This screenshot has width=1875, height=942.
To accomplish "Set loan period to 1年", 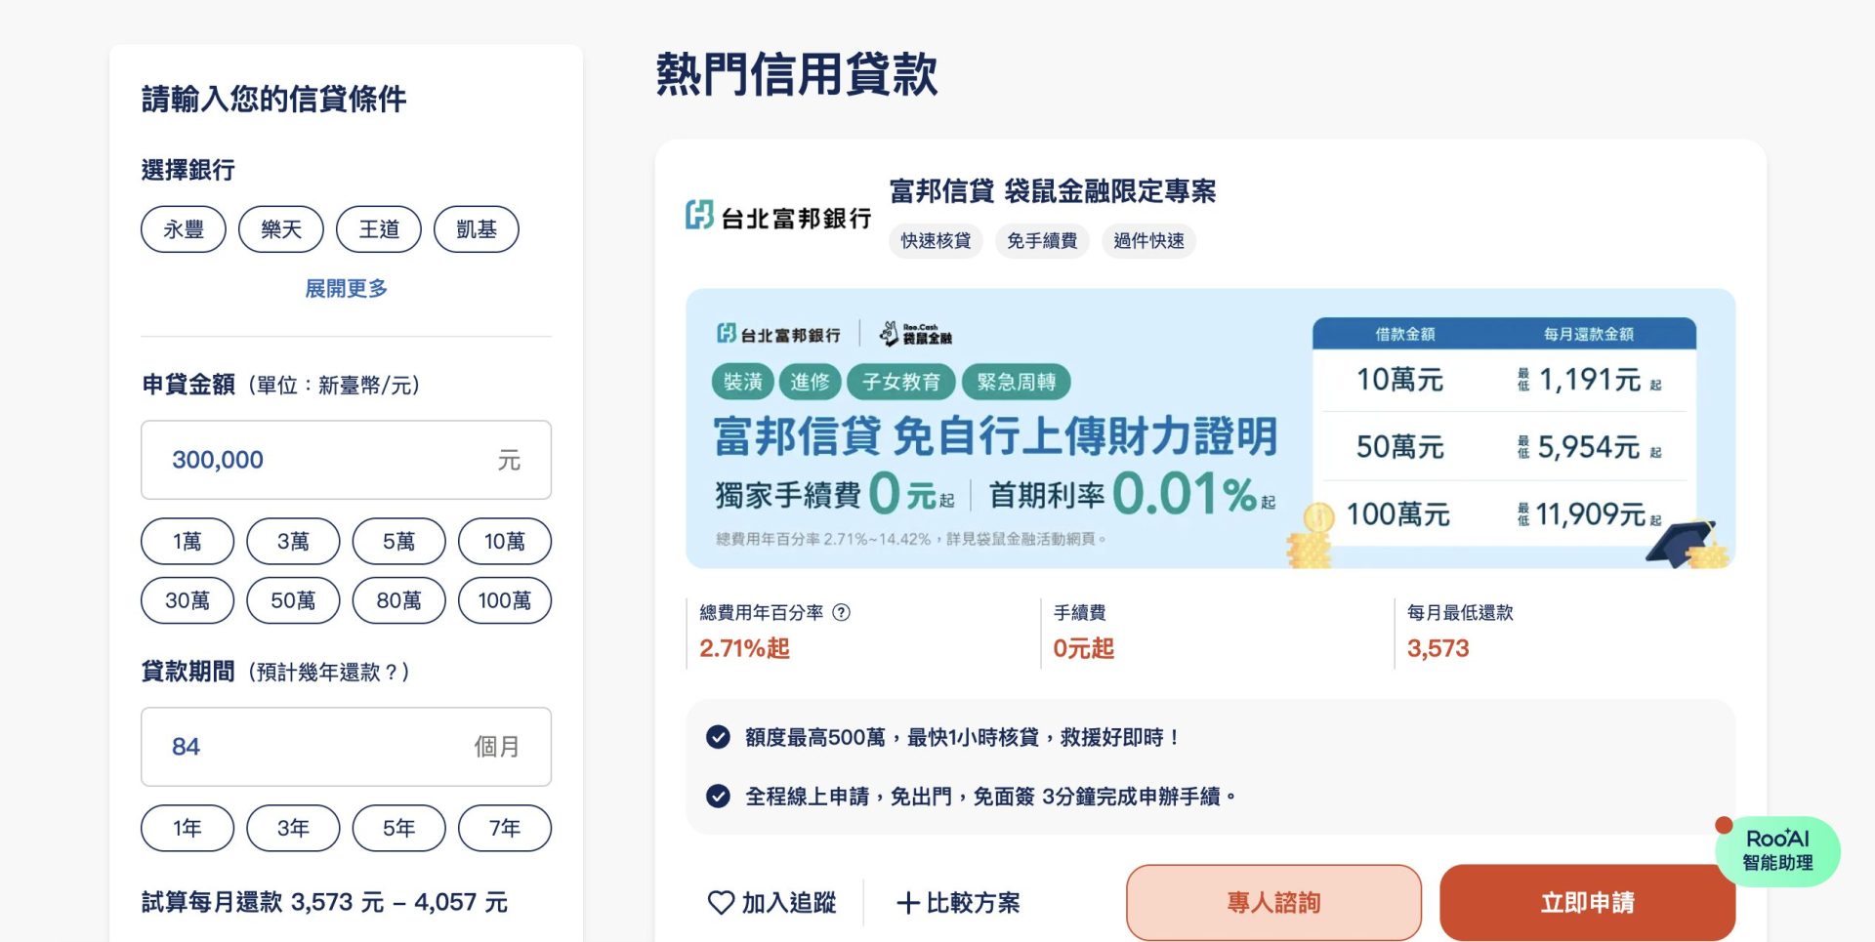I will [x=187, y=828].
